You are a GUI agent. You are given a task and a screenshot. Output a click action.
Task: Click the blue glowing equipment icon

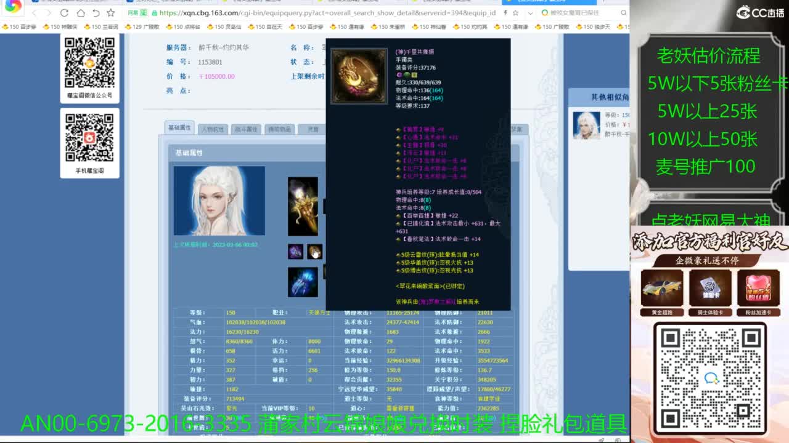[303, 282]
